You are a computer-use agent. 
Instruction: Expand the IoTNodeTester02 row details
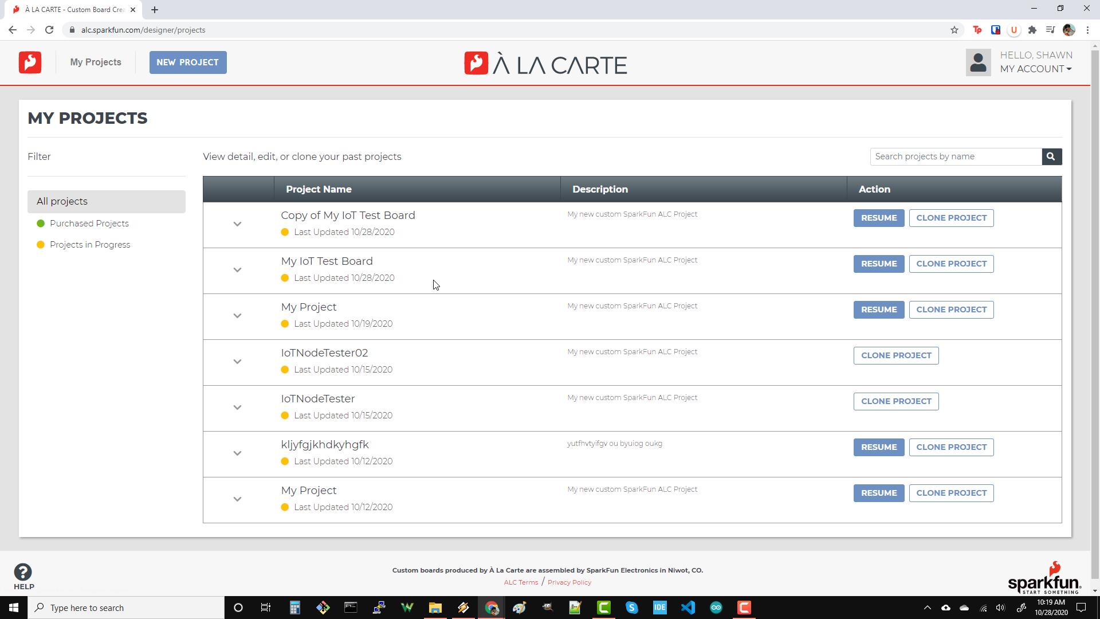237,362
